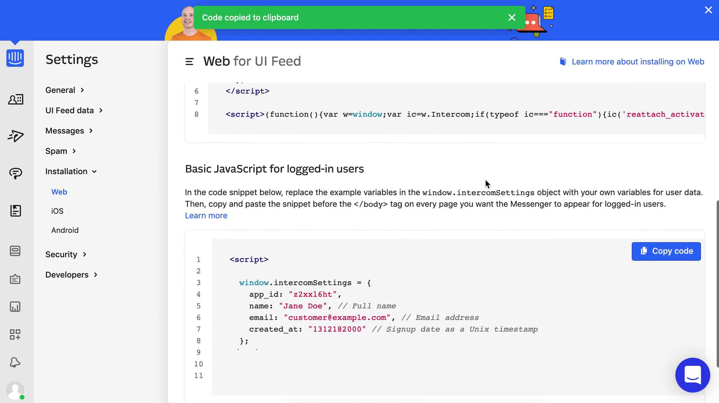719x403 pixels.
Task: Click the window.intercomSettings code line
Action: [x=305, y=283]
